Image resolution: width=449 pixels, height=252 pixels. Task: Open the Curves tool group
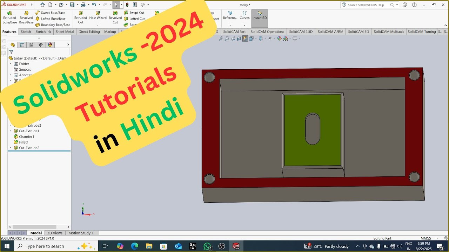click(244, 16)
